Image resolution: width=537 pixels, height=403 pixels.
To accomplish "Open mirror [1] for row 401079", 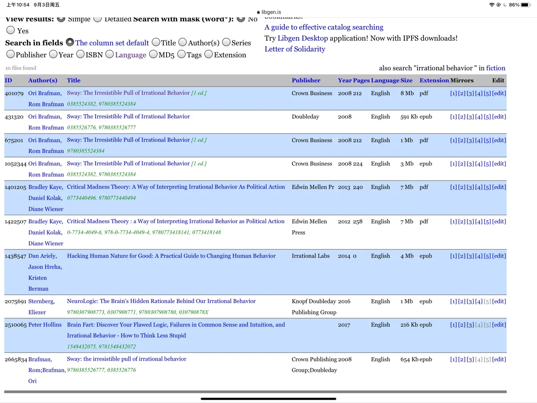I will point(454,93).
